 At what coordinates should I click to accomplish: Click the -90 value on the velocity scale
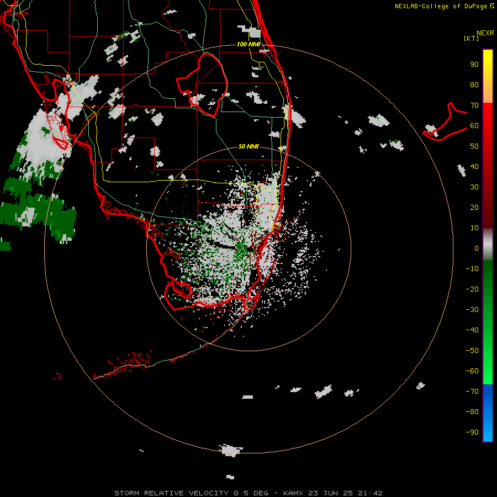(x=472, y=432)
